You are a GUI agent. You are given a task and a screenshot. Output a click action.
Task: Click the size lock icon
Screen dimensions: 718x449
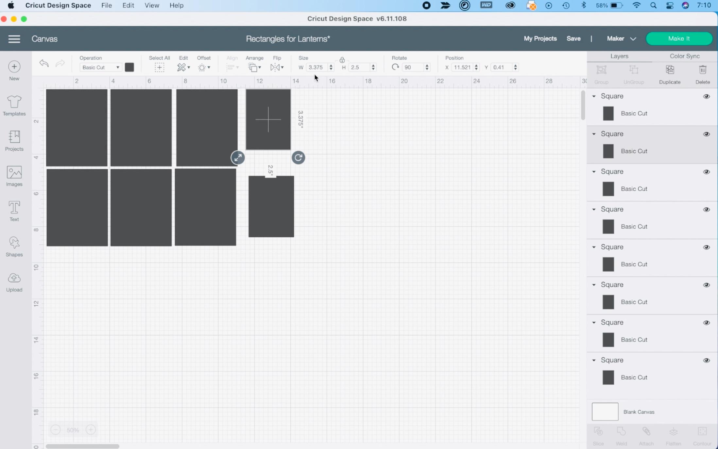point(342,60)
